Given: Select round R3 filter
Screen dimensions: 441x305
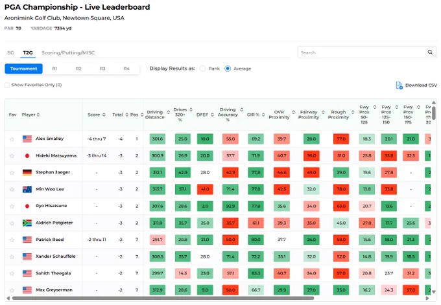Looking at the screenshot, I should (x=102, y=69).
